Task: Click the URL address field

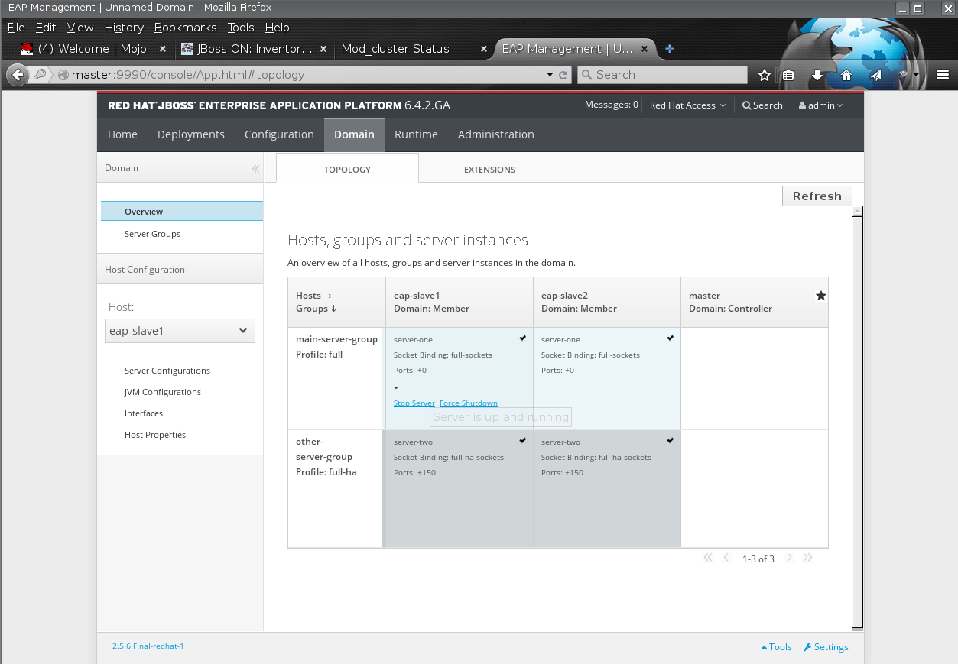Action: tap(306, 75)
